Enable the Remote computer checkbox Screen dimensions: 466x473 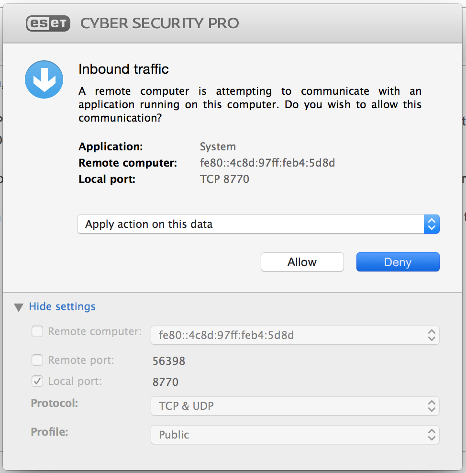click(37, 331)
